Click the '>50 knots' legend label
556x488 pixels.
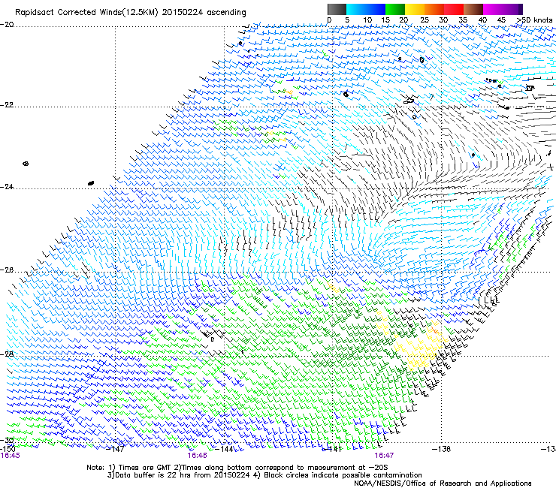coord(534,20)
